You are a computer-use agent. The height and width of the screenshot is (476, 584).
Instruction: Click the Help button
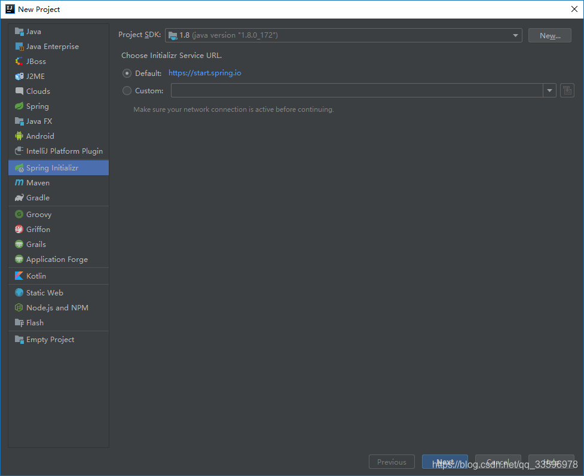coord(551,462)
